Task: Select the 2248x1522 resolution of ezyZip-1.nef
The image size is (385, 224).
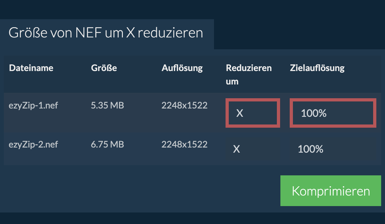Action: click(x=184, y=105)
